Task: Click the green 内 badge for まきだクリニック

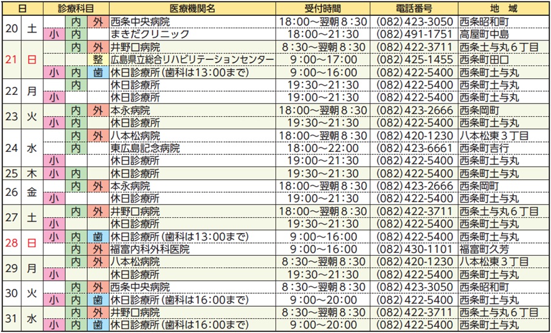Action: (76, 34)
